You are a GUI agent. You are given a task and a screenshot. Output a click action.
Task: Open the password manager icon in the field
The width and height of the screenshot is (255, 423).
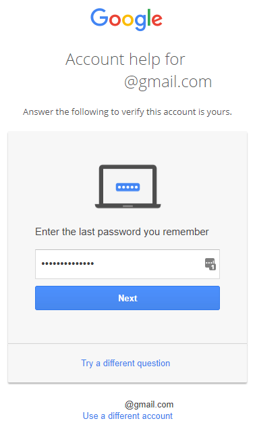point(210,264)
